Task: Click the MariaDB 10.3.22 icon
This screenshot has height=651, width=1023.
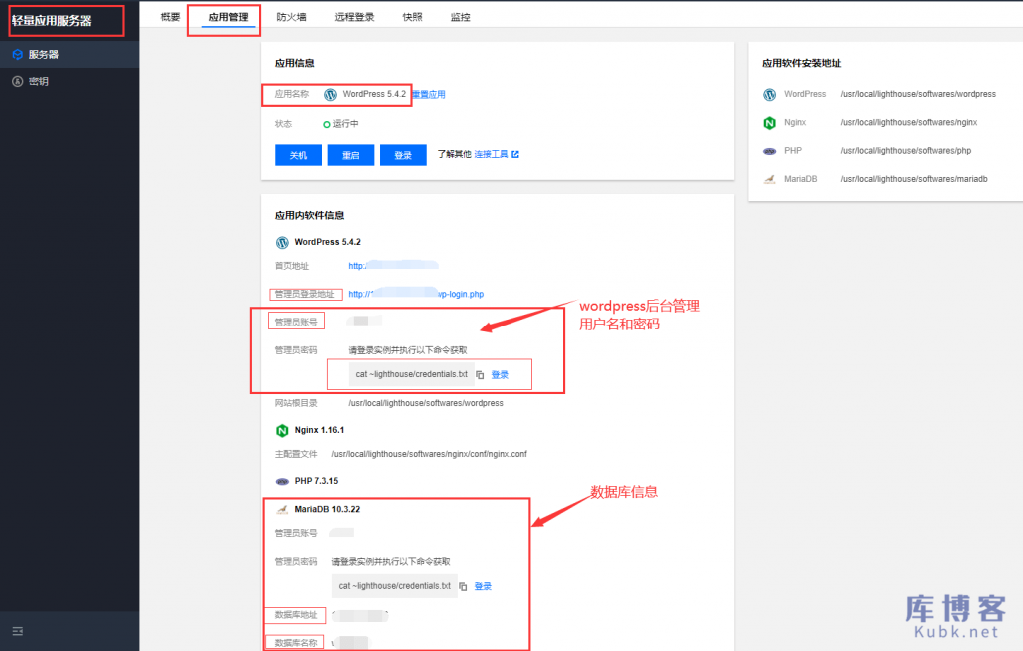Action: pyautogui.click(x=282, y=509)
